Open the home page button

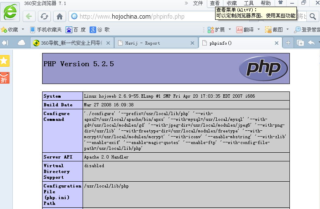[59, 17]
